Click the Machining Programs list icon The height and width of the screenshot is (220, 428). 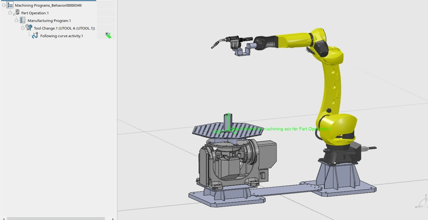click(10, 5)
